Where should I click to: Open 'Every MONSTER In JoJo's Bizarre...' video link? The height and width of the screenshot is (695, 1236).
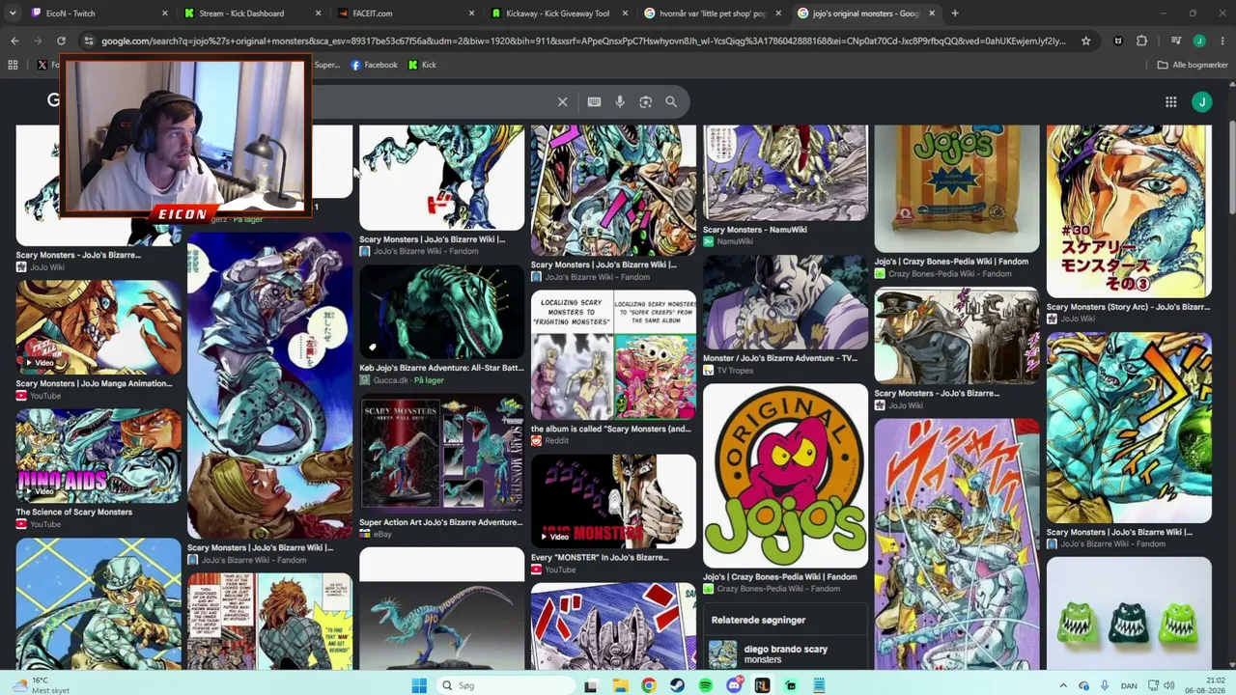tap(600, 557)
